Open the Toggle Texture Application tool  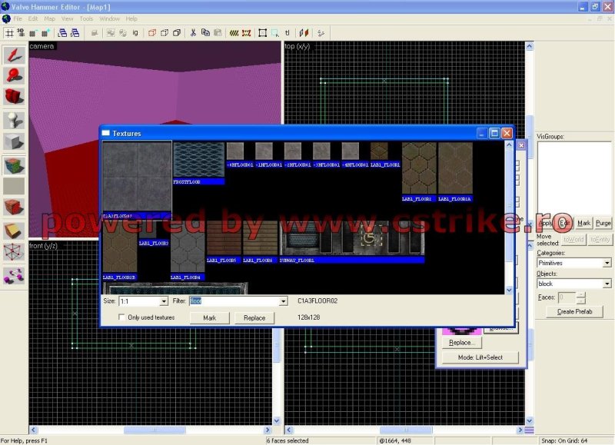tap(14, 164)
